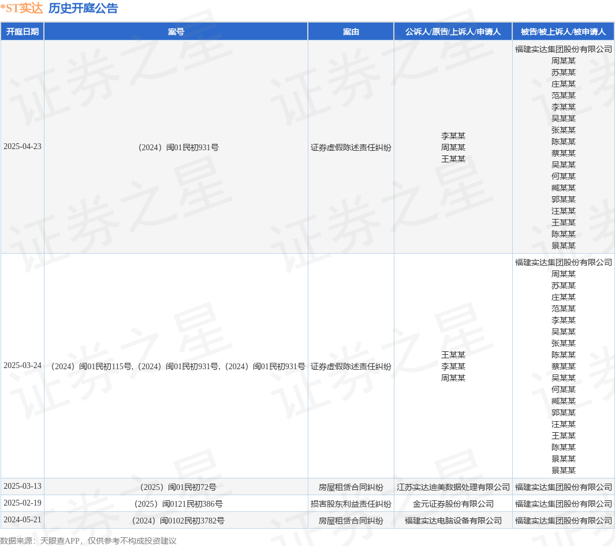Click defendant 张某某 in the 2025-04-23 row
The height and width of the screenshot is (546, 615).
pos(563,130)
